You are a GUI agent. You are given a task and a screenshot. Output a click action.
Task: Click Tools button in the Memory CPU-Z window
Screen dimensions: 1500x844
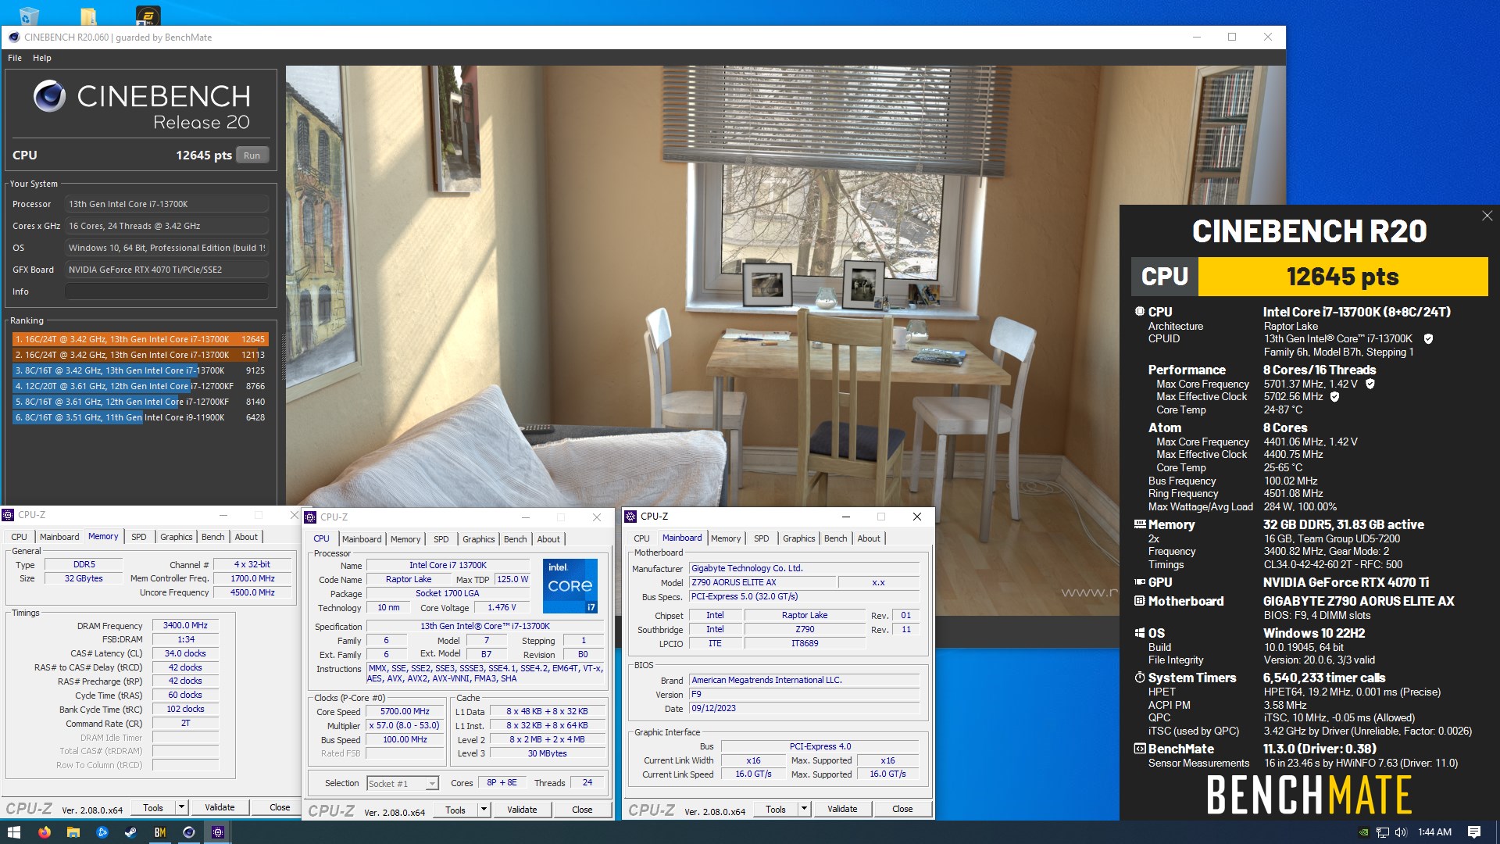click(x=153, y=807)
